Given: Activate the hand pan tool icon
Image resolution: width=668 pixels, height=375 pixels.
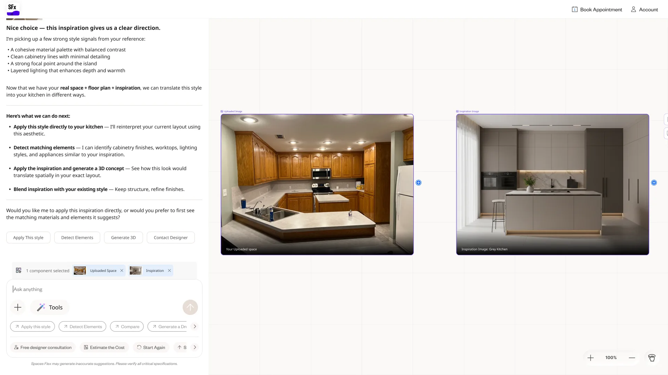Looking at the screenshot, I should [652, 358].
